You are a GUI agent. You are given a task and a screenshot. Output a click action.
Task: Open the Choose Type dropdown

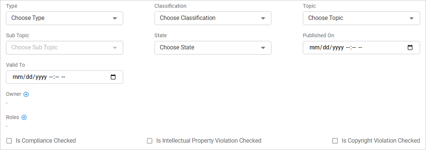[59, 18]
